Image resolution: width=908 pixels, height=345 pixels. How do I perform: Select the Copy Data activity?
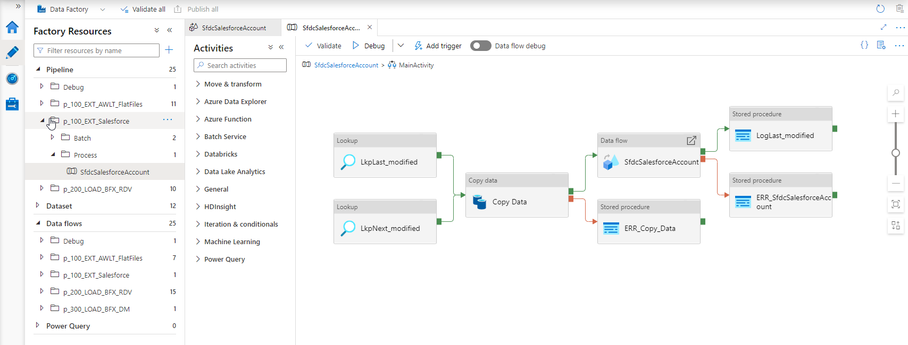517,195
